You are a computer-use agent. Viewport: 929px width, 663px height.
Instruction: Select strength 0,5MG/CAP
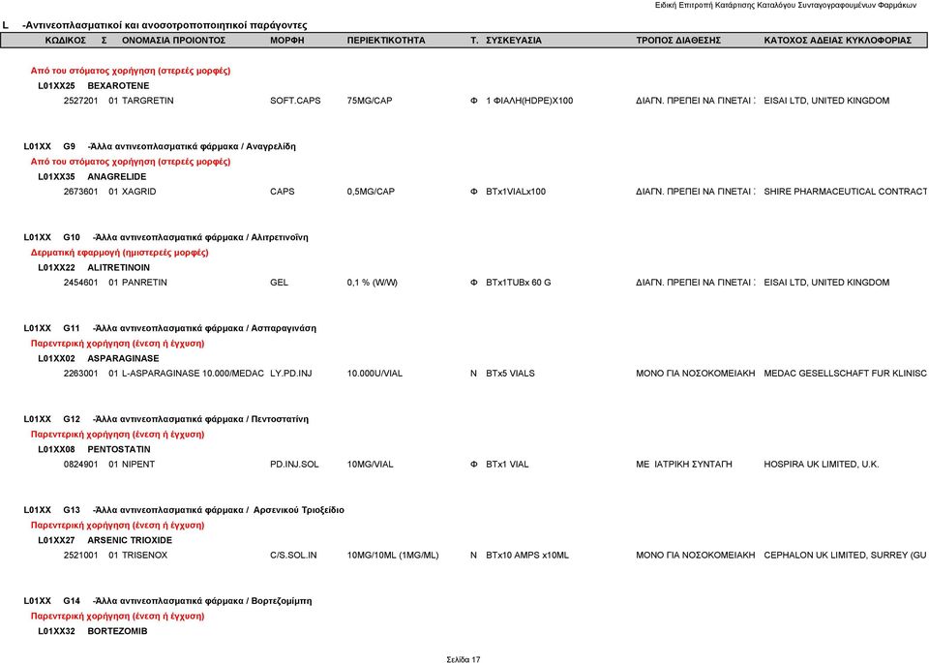pyautogui.click(x=371, y=192)
